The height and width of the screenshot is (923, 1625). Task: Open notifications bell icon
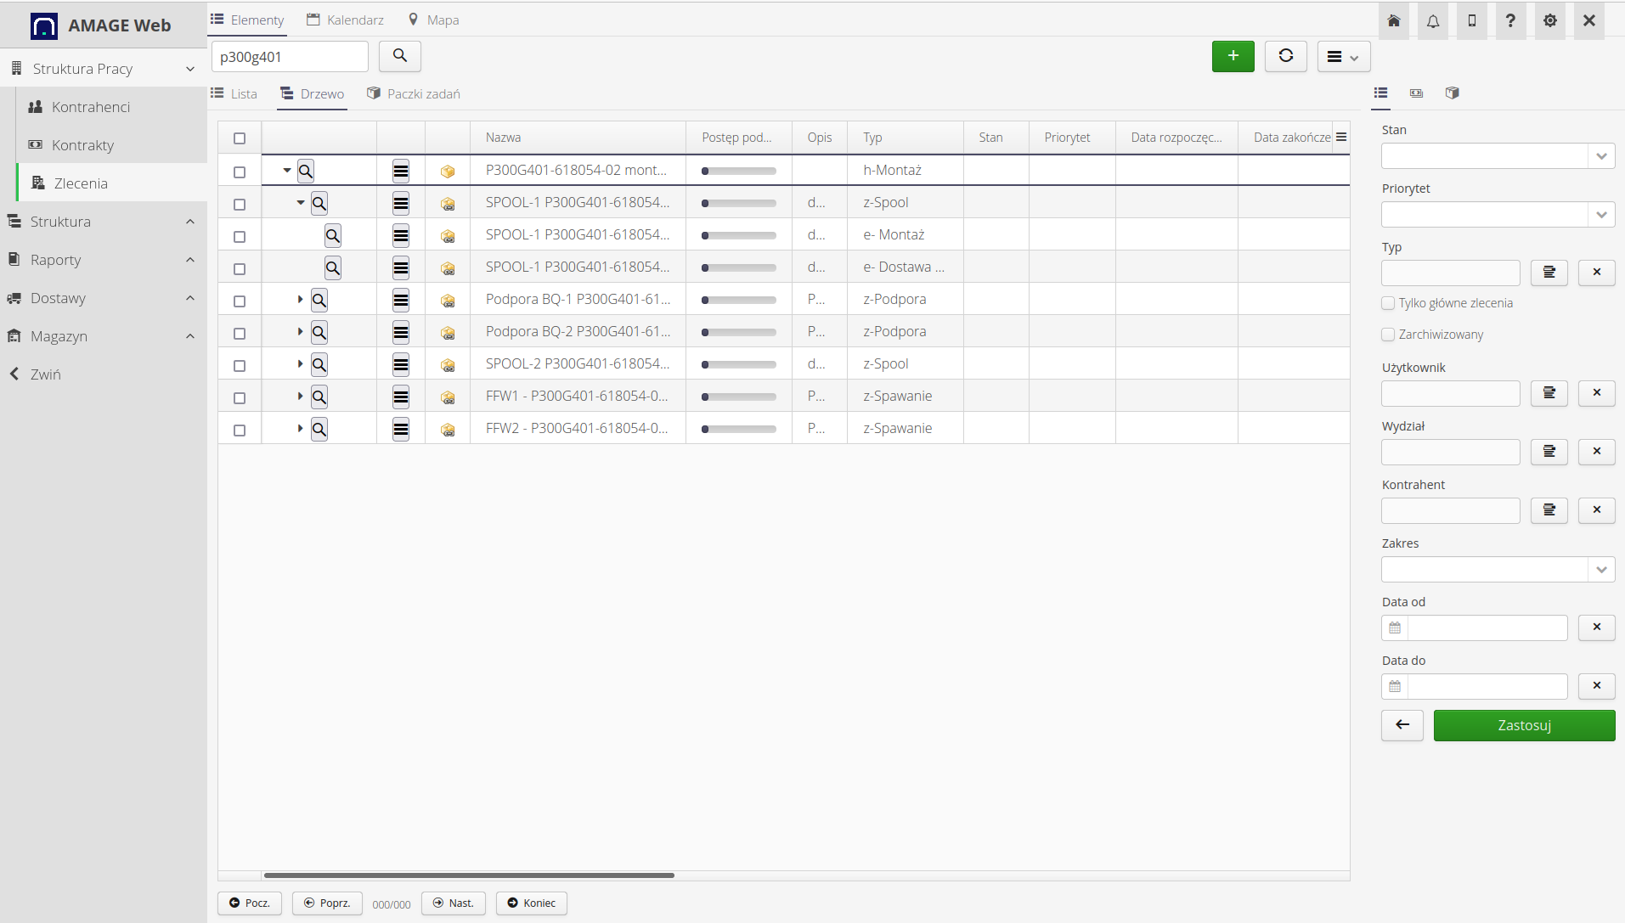pos(1433,21)
